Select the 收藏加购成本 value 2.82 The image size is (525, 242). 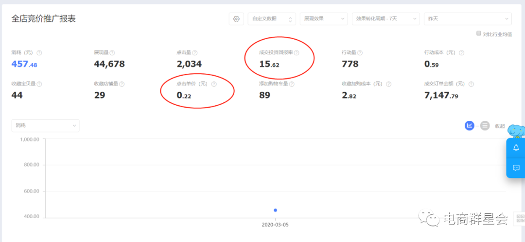point(349,95)
